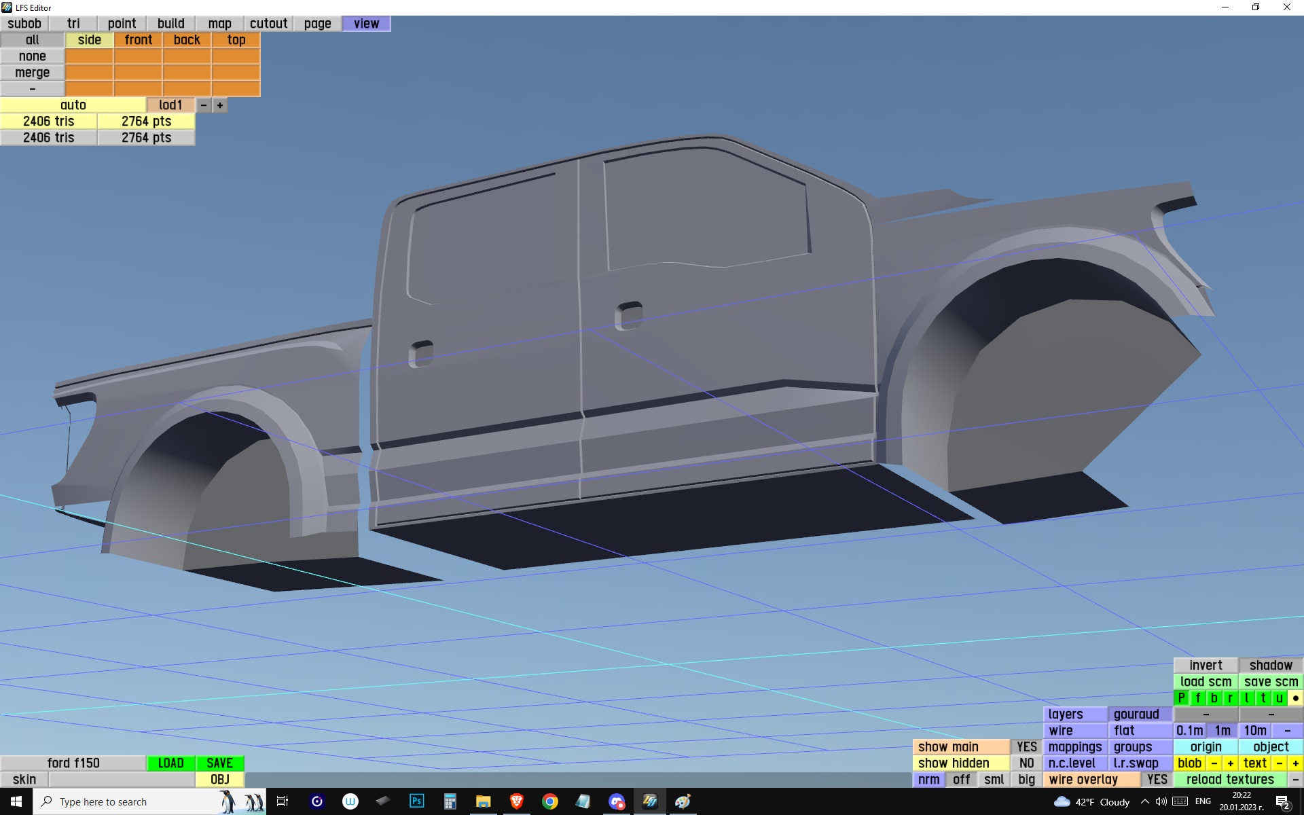This screenshot has width=1304, height=815.
Task: Switch to the 'build' tab
Action: point(170,24)
